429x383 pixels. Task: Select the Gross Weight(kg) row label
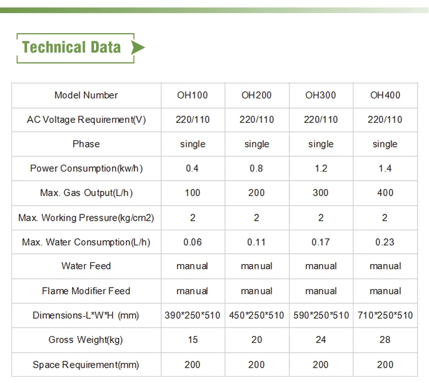pyautogui.click(x=86, y=340)
